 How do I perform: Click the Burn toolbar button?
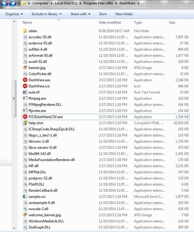(x=103, y=14)
